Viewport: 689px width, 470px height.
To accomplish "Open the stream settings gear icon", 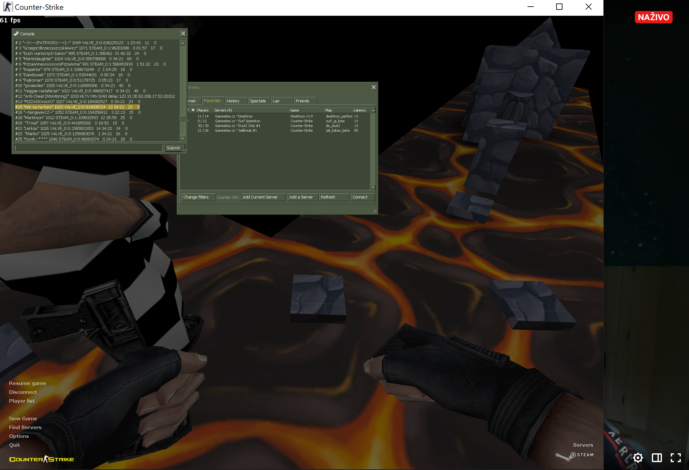I will pyautogui.click(x=638, y=458).
